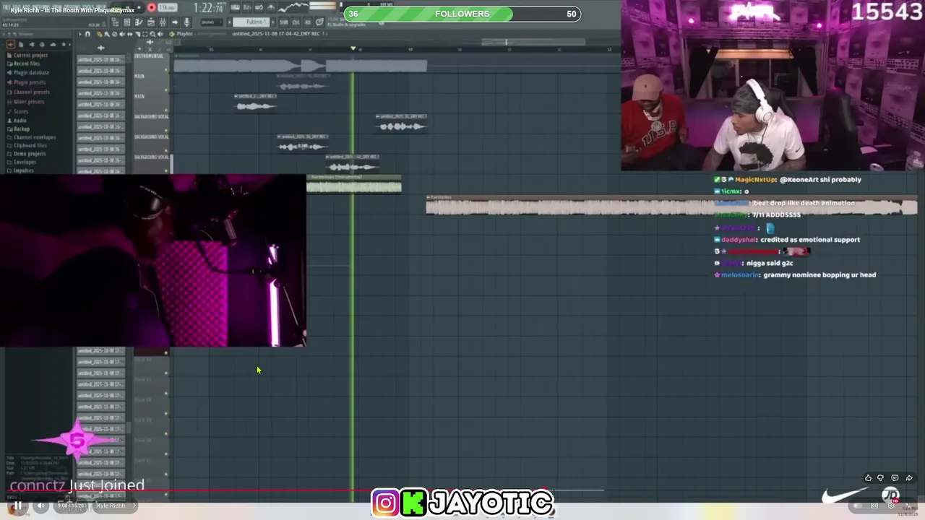Select the browser star favorites tab
Viewport: 925px width, 520px height.
pos(64,44)
